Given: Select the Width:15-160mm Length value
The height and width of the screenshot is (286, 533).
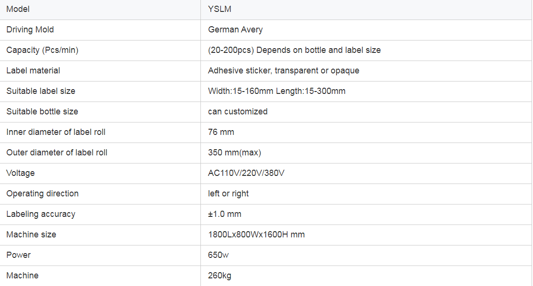Looking at the screenshot, I should point(277,91).
